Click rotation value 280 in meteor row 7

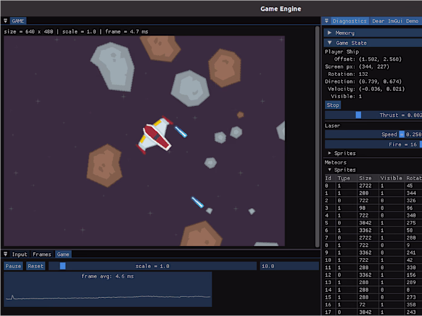point(411,238)
